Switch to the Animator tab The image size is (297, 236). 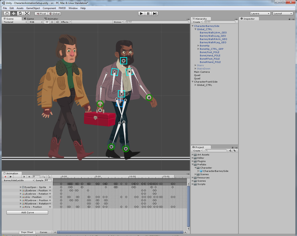click(x=51, y=19)
